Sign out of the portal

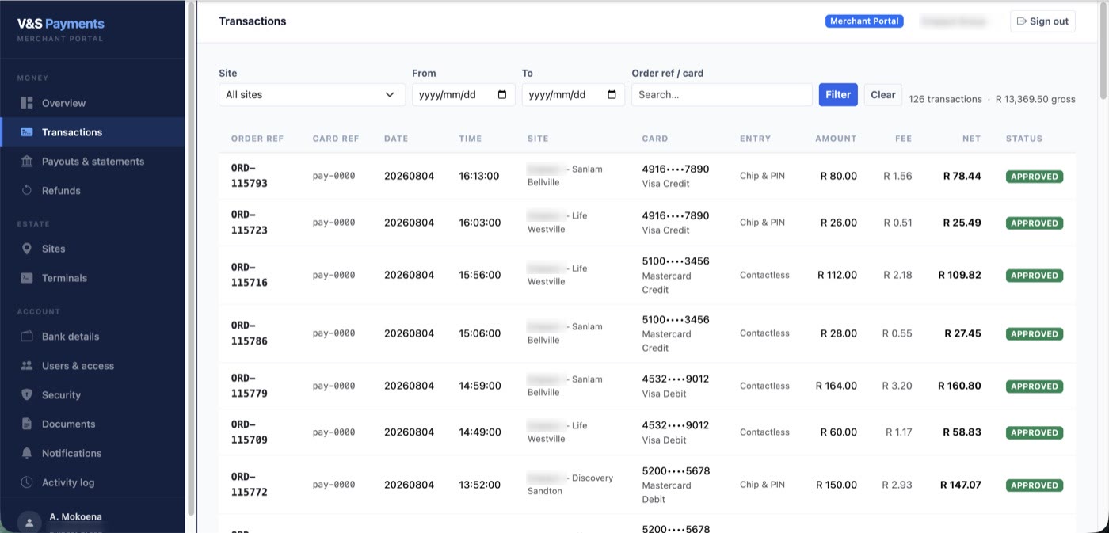point(1042,21)
